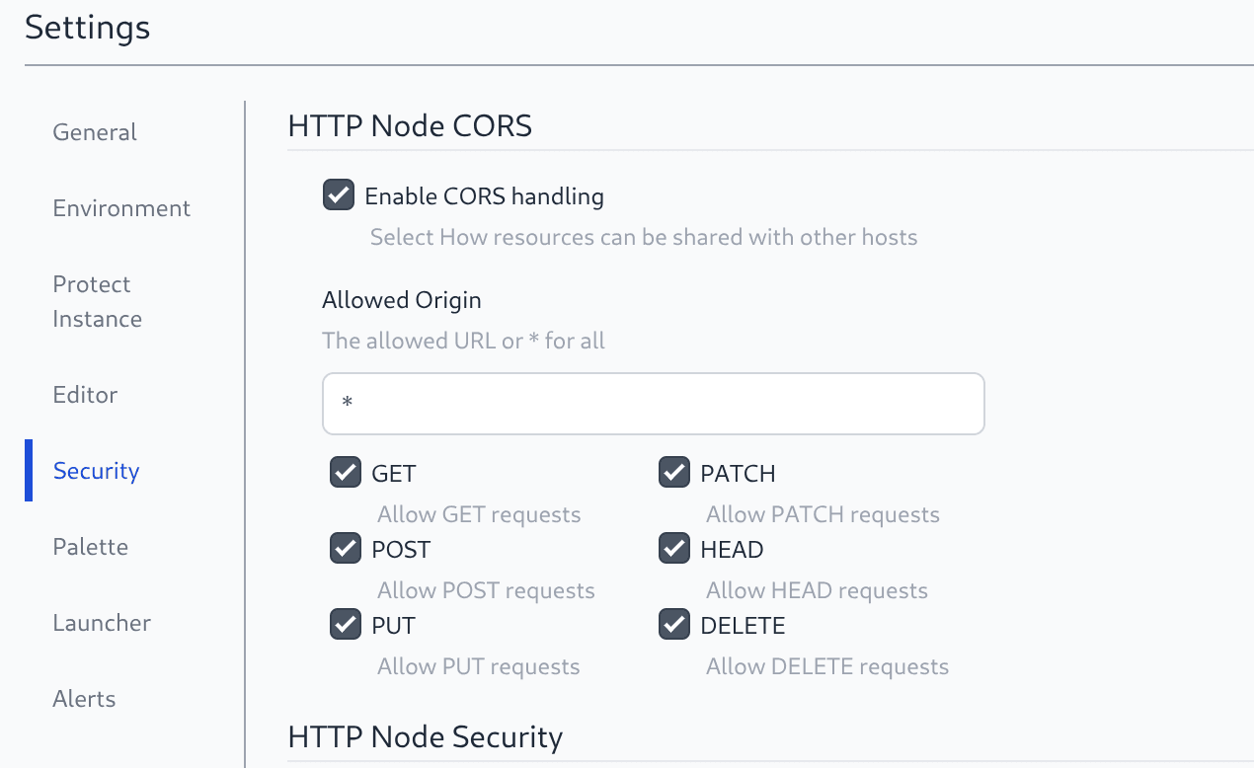This screenshot has height=768, width=1254.
Task: Open the Palette settings section
Action: [x=90, y=547]
